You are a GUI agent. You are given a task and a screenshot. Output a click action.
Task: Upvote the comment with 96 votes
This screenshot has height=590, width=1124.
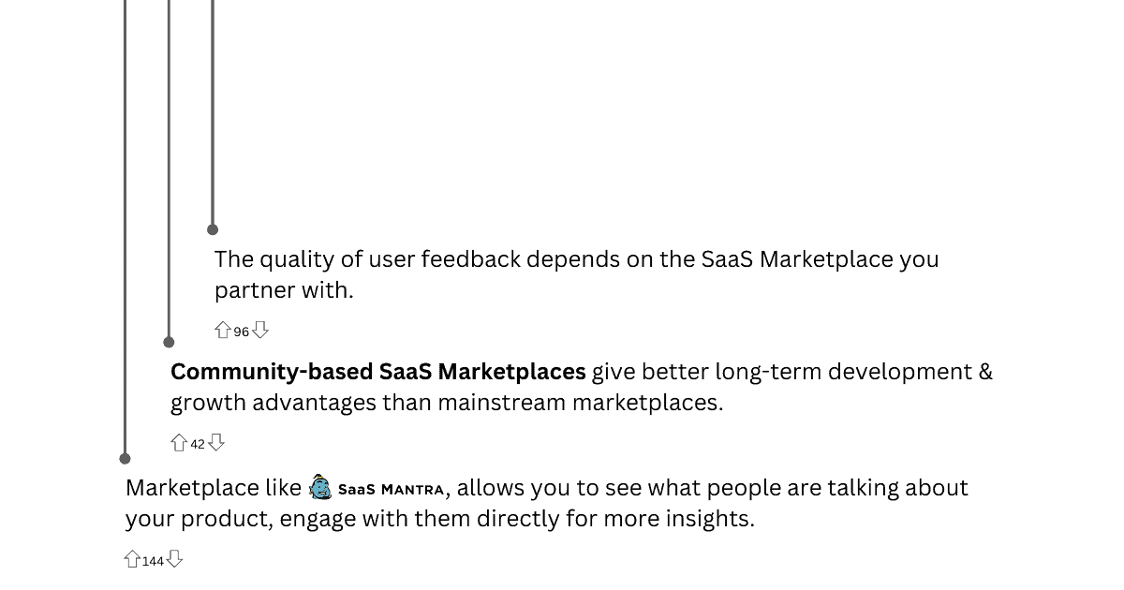(223, 330)
